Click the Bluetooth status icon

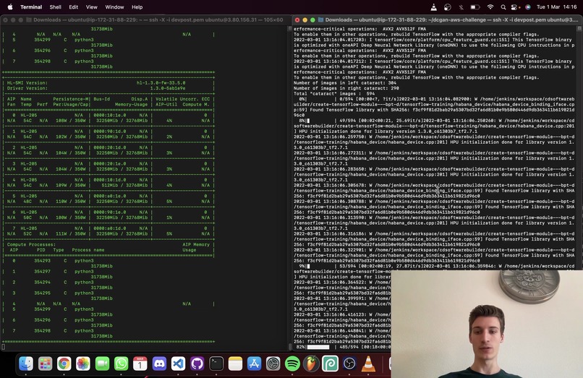[x=461, y=7]
